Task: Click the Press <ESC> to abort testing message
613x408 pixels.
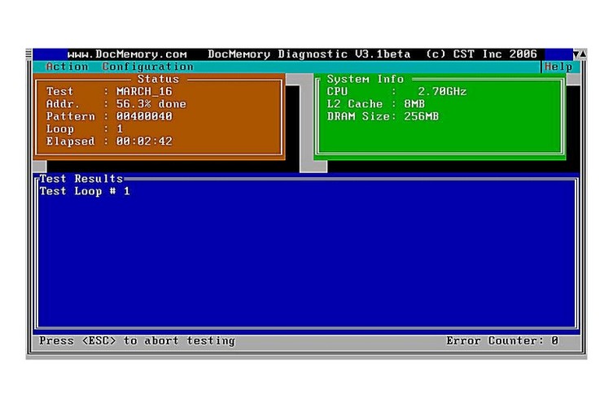Action: pyautogui.click(x=137, y=341)
